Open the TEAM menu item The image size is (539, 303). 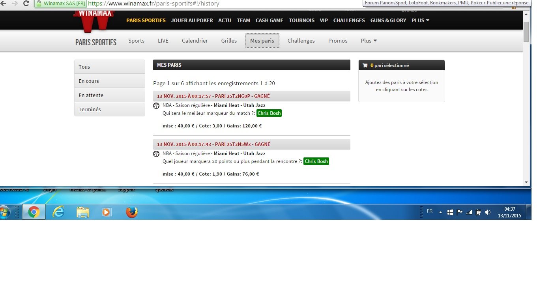(243, 20)
